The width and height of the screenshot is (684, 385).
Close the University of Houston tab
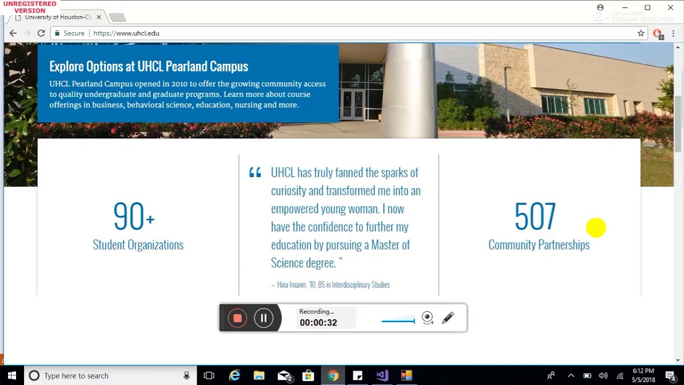pos(99,17)
